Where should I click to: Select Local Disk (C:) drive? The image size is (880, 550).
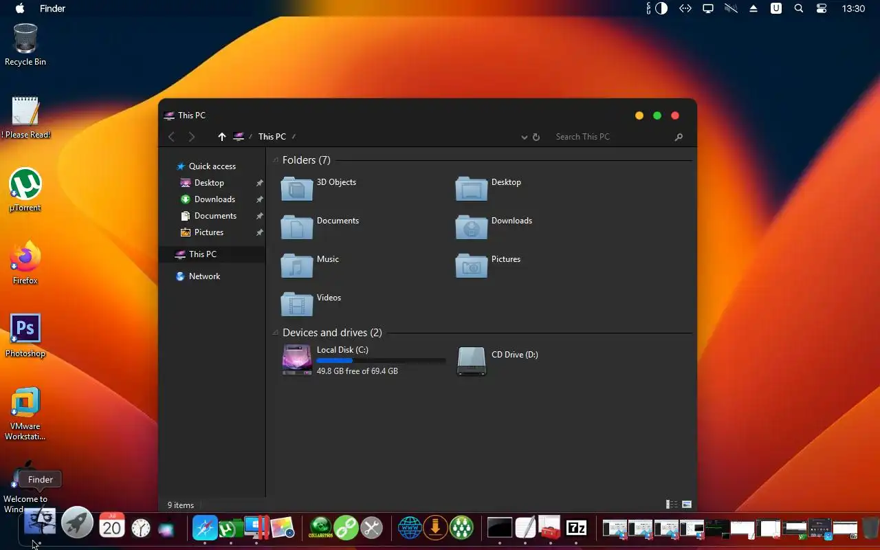364,360
